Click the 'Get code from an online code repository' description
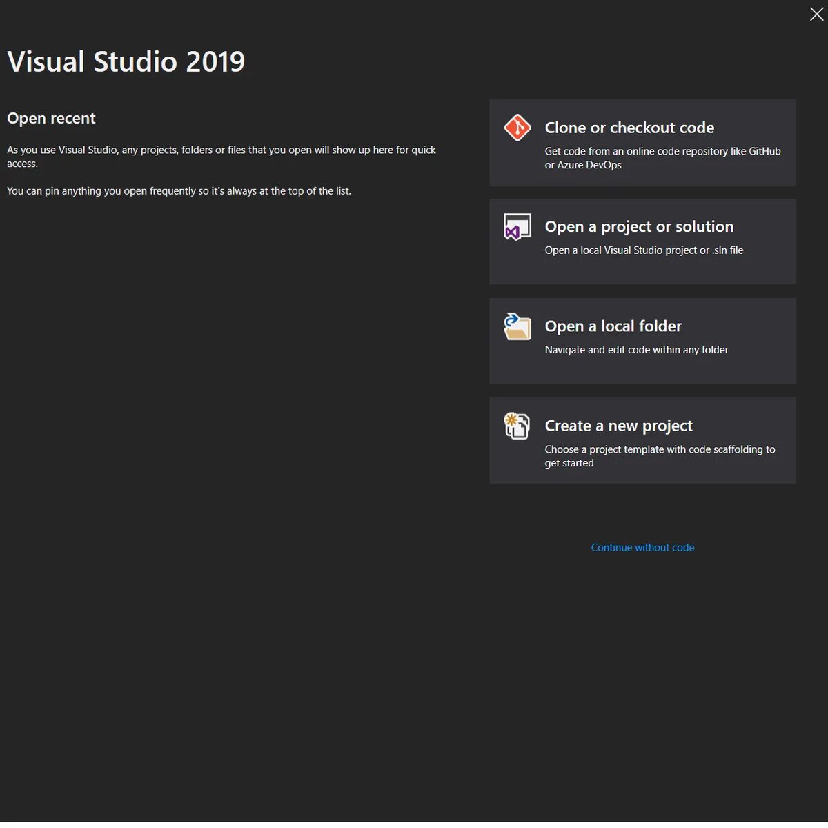828x828 pixels. 662,158
